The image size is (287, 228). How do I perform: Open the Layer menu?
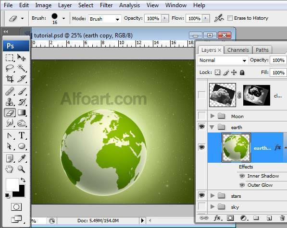(65, 5)
